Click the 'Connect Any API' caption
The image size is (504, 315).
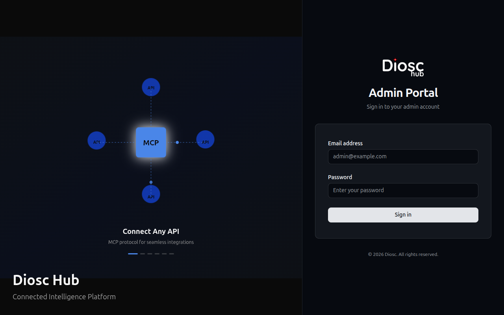coord(151,232)
